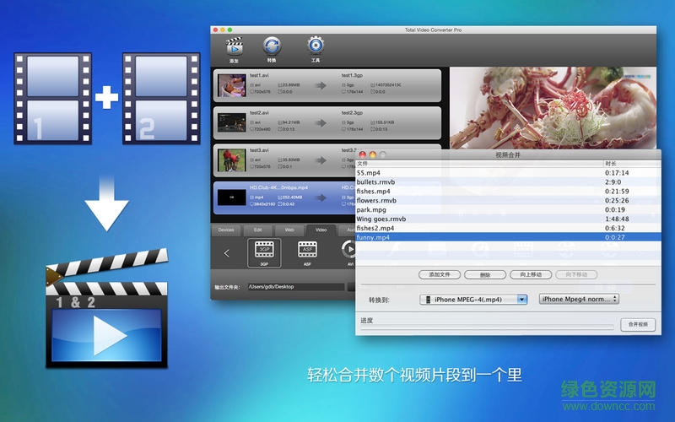Image resolution: width=675 pixels, height=422 pixels.
Task: Click the 合并视频 (Merge video) button
Action: [637, 324]
